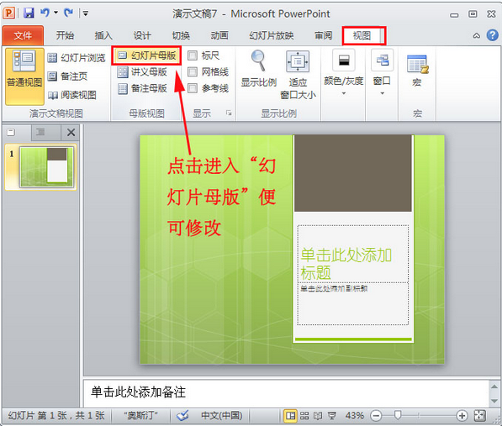Click the 43% zoom level button
This screenshot has height=426, width=502.
354,416
